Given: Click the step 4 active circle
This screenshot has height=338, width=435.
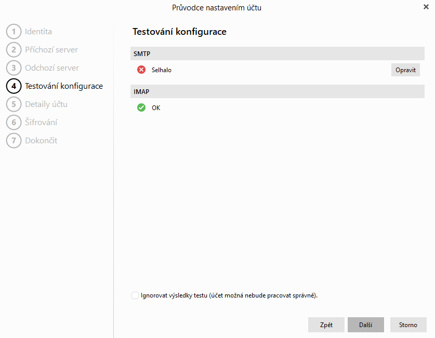Looking at the screenshot, I should coord(14,86).
